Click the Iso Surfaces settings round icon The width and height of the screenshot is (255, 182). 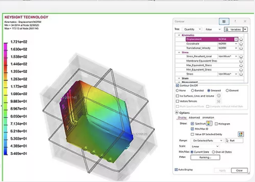click(x=219, y=96)
